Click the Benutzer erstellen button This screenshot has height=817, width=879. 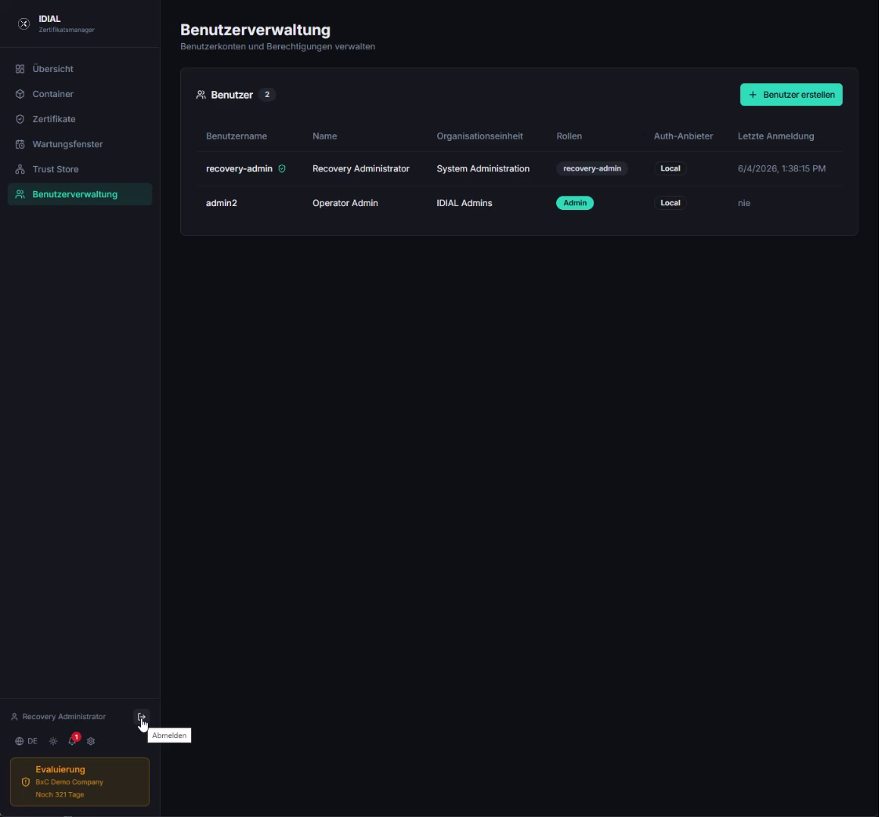(x=791, y=95)
